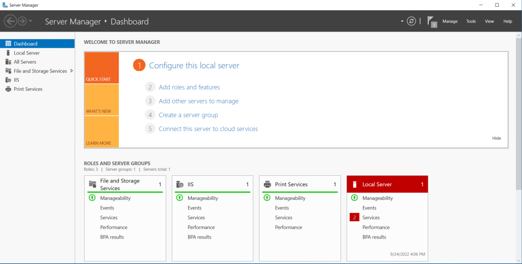Viewport: 522px width, 264px height.
Task: Click the Print Services tile printer icon
Action: (x=267, y=184)
